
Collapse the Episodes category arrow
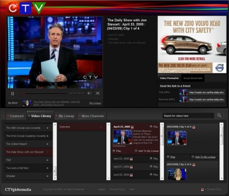101,127
